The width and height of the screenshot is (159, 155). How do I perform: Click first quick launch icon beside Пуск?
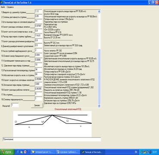tap(19, 152)
